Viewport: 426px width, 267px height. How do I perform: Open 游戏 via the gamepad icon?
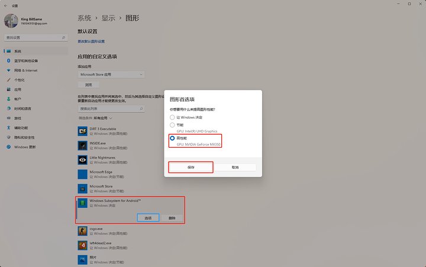9,118
